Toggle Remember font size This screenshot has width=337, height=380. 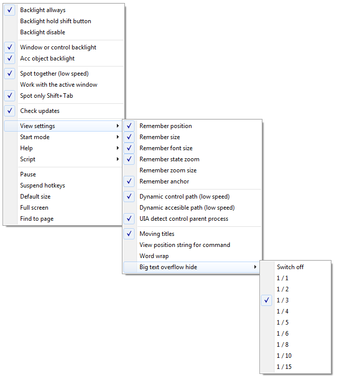pyautogui.click(x=192, y=148)
